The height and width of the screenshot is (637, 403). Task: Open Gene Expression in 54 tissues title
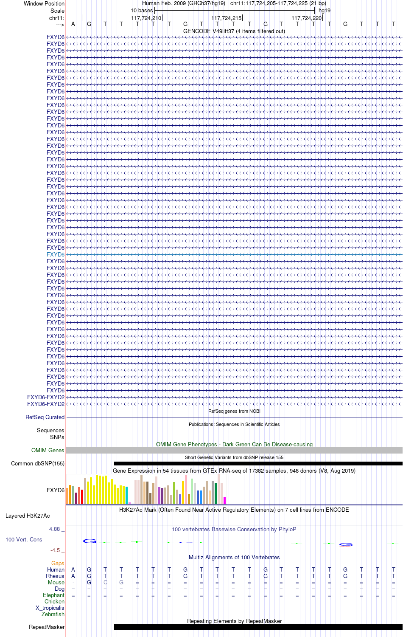point(234,471)
